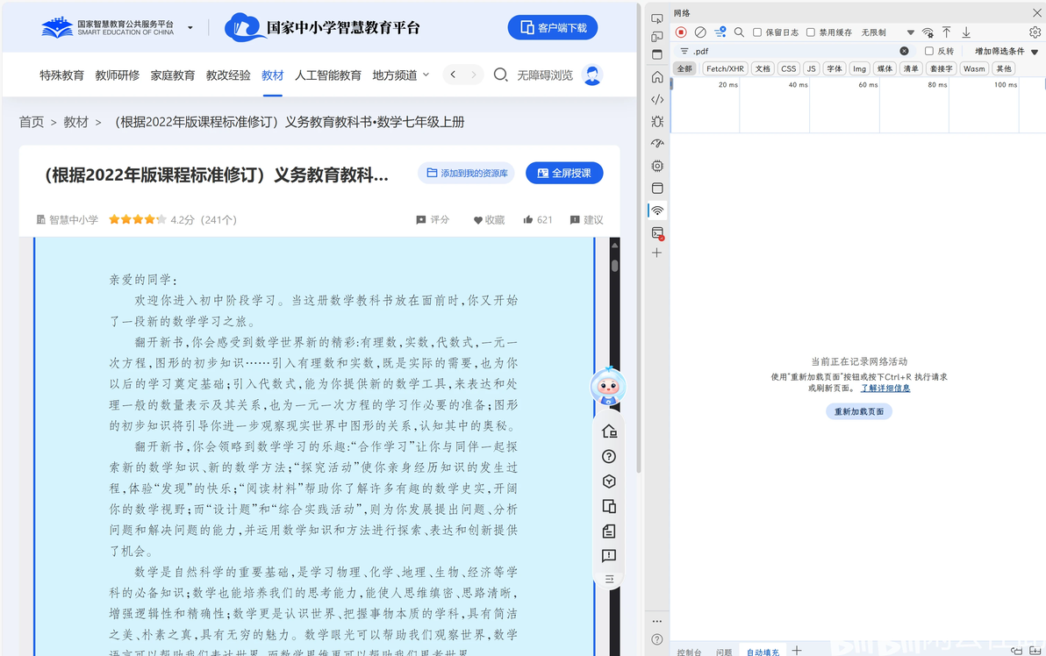
Task: Enable 禁用缓存 checkbox
Action: [x=811, y=32]
